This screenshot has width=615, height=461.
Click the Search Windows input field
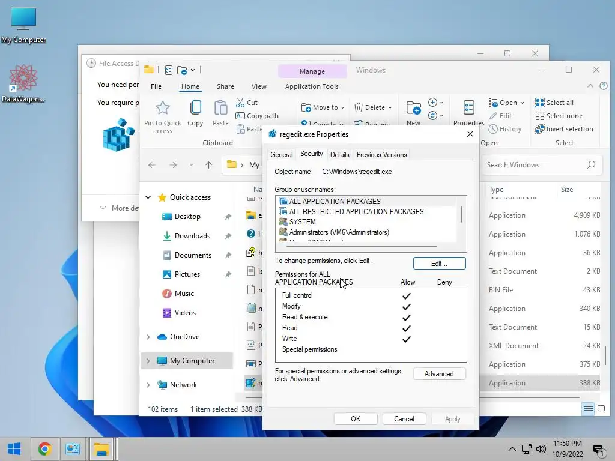(x=542, y=165)
